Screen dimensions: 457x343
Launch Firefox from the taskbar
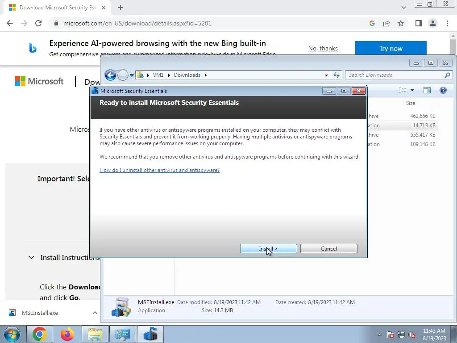[x=67, y=334]
